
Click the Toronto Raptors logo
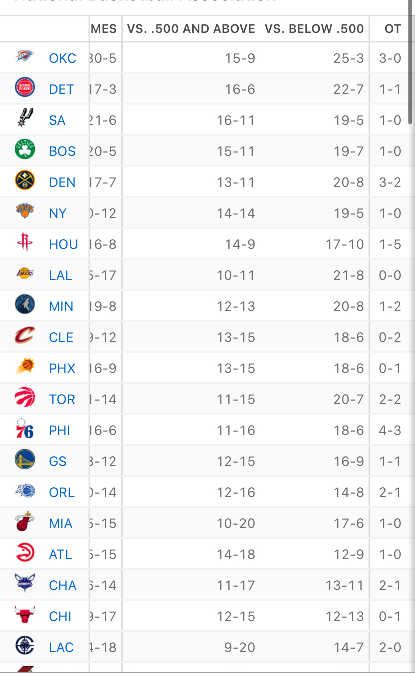25,398
